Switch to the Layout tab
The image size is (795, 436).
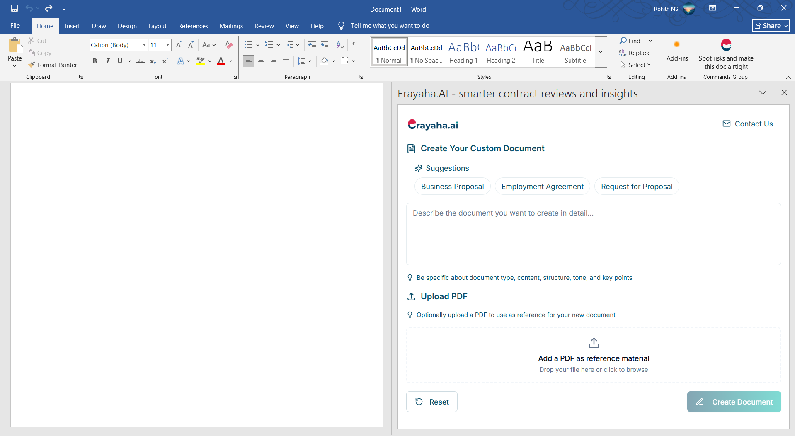click(158, 26)
